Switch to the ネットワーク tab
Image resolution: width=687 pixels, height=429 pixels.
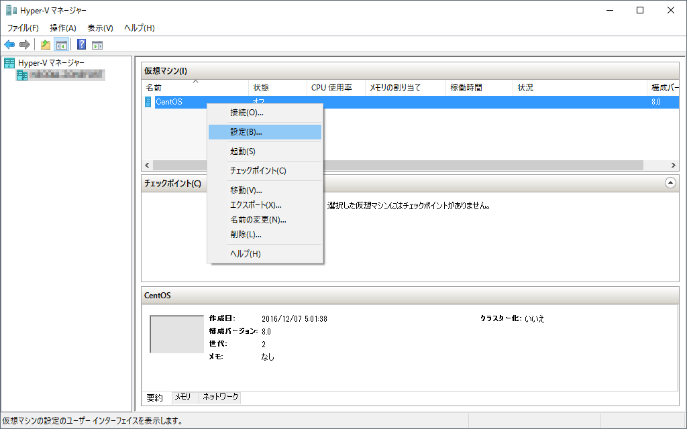click(220, 397)
